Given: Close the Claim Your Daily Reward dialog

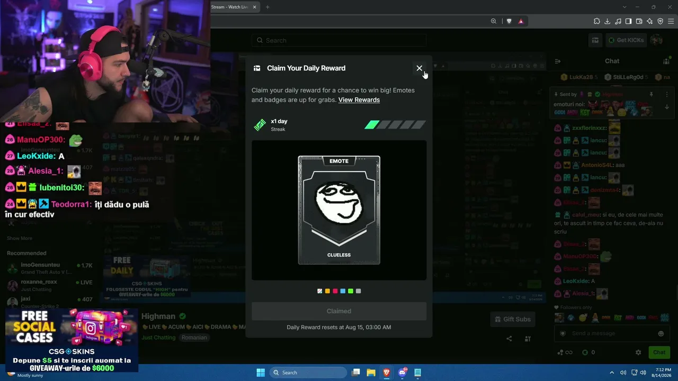Looking at the screenshot, I should pyautogui.click(x=420, y=68).
